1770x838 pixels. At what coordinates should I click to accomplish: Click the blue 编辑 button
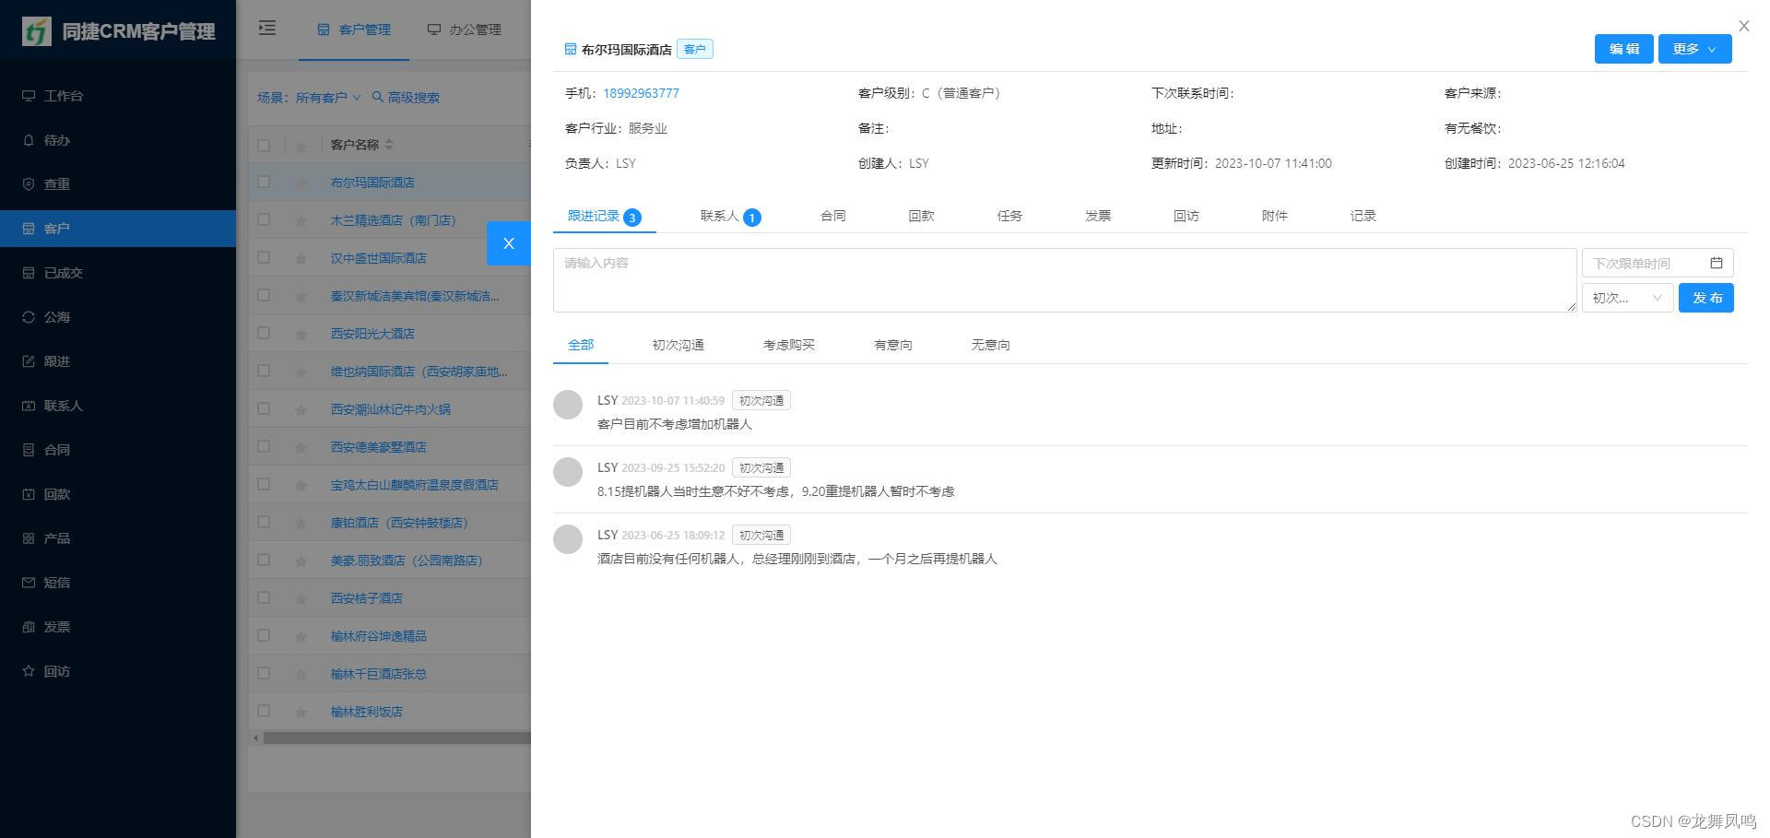[x=1623, y=49]
